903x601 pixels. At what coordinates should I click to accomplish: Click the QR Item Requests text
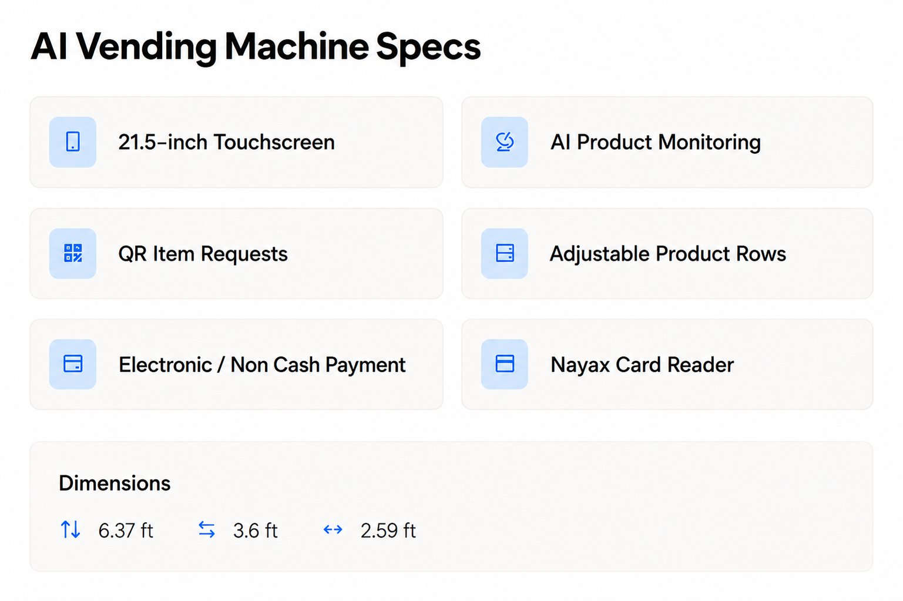tap(203, 254)
